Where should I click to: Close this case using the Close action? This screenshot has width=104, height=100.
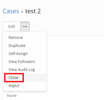(25, 78)
